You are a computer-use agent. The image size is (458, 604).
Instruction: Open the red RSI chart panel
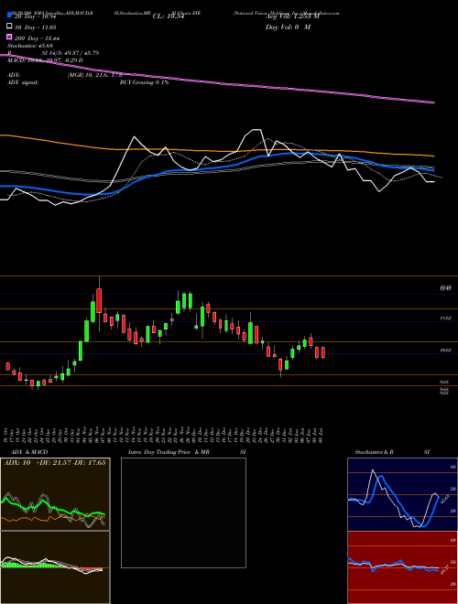pos(402,567)
